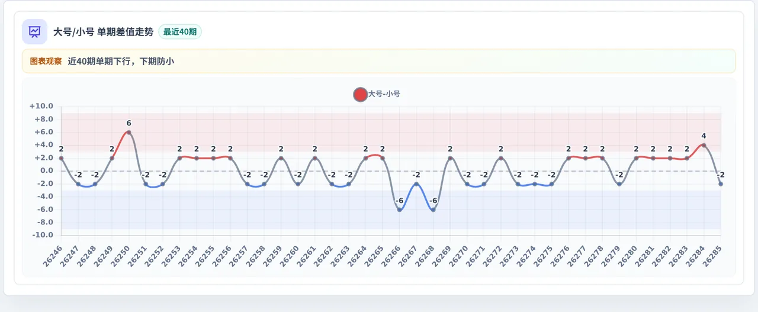Select the data point at period 26249
The width and height of the screenshot is (758, 312).
coord(112,158)
